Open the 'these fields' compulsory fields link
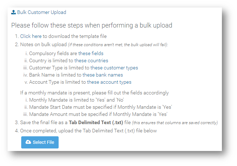237x166 pixels. pyautogui.click(x=91, y=53)
